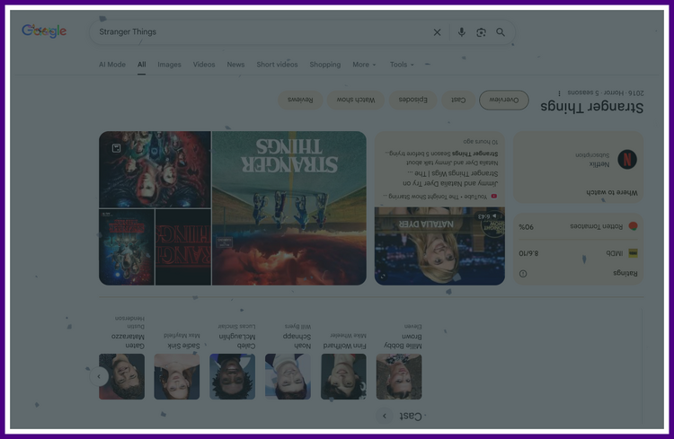Click the save icon on the collage image
Screen dimensions: 674x439
(x=116, y=148)
